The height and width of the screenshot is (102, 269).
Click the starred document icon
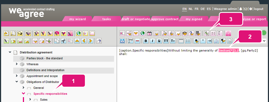[85, 33]
